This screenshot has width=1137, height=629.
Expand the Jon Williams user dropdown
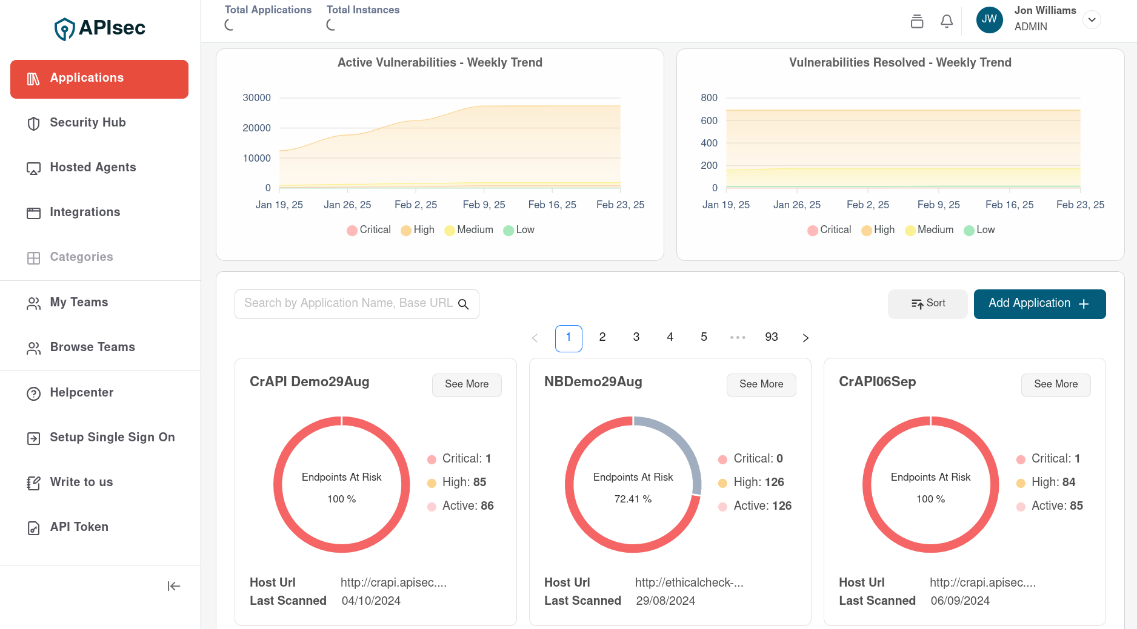pos(1092,19)
